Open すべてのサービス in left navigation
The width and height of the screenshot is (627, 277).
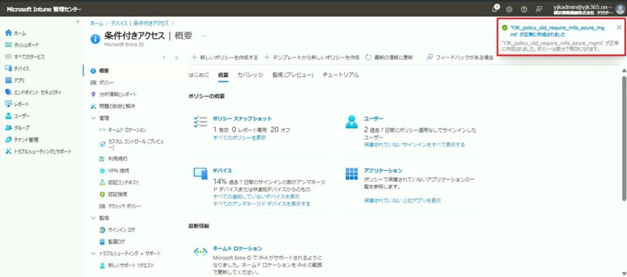[x=24, y=57]
